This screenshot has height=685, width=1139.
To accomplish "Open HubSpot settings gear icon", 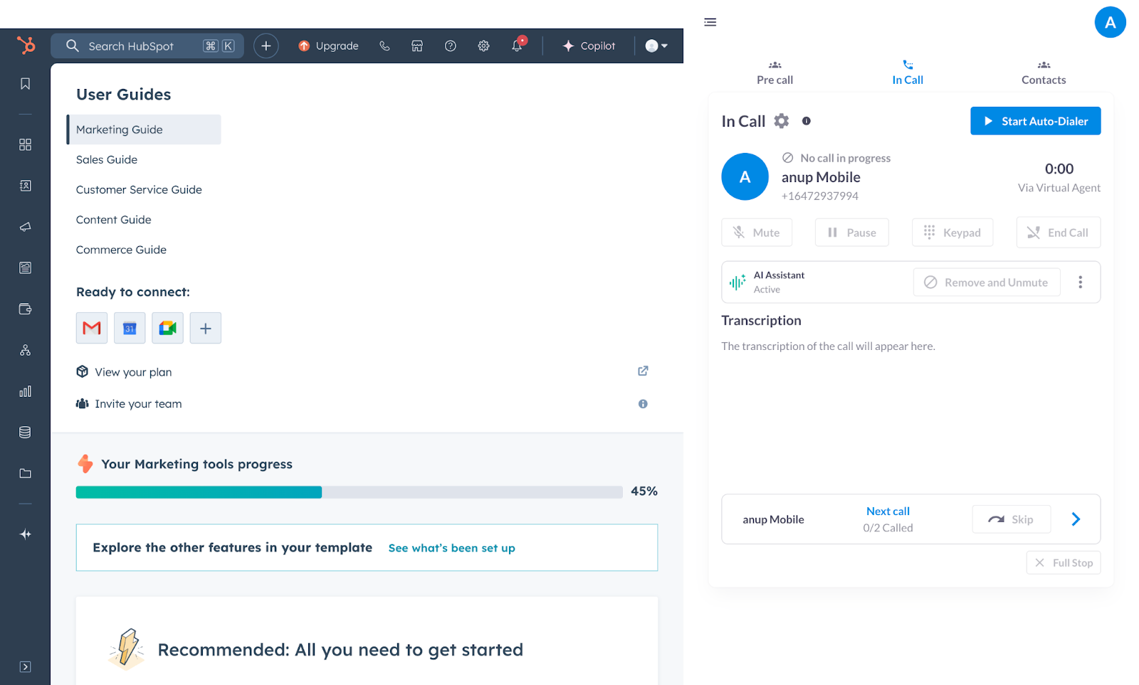I will coord(483,46).
